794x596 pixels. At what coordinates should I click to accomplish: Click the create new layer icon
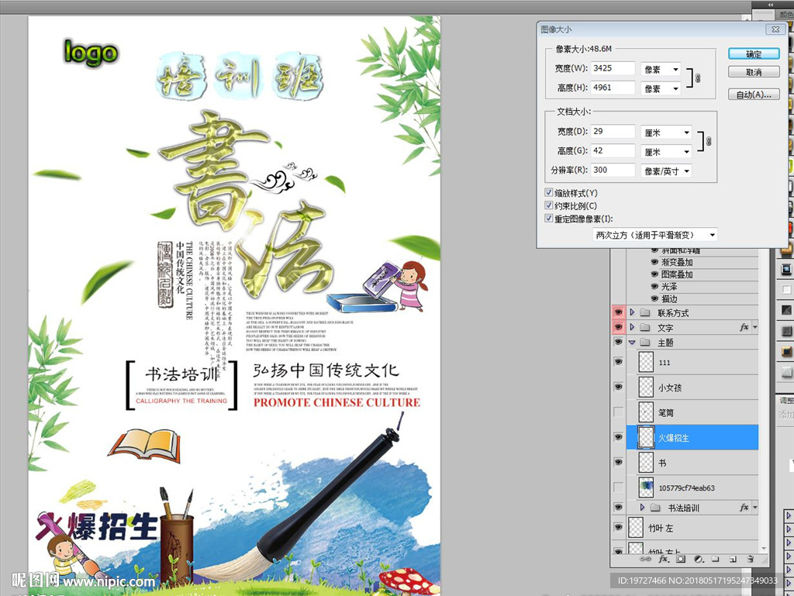733,559
